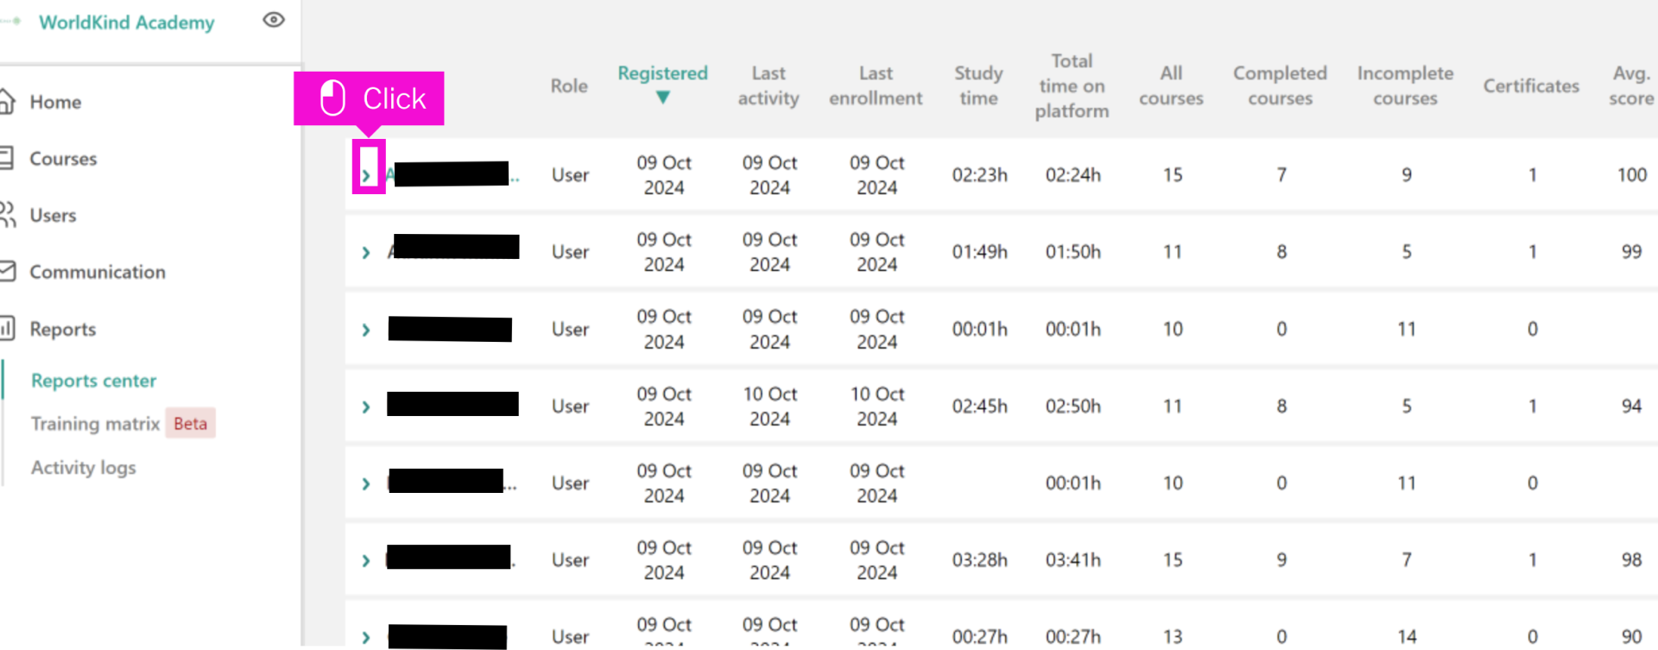The image size is (1658, 650).
Task: Sort by the Registered column arrow
Action: [x=662, y=98]
